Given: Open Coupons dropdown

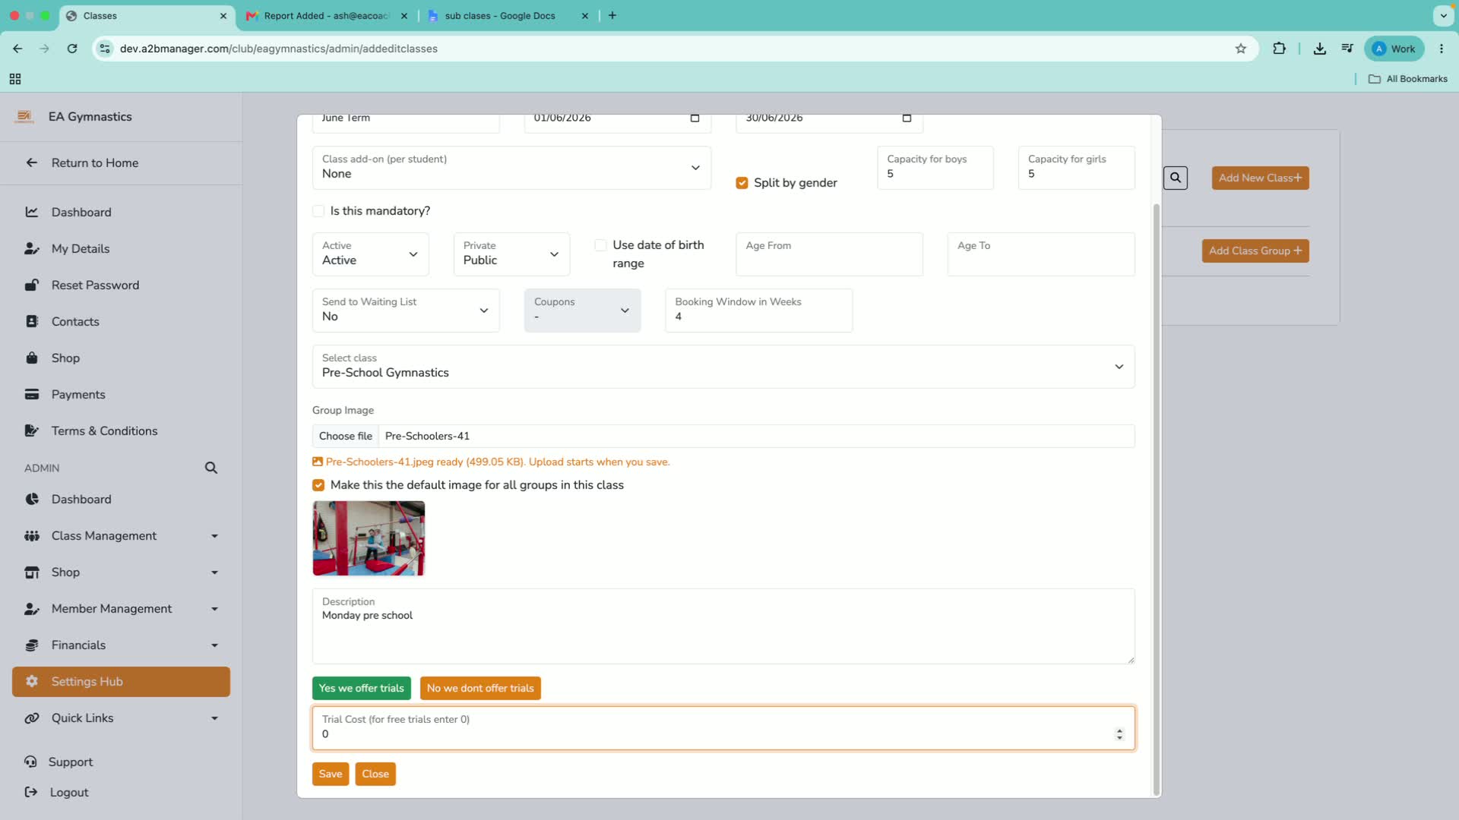Looking at the screenshot, I should coord(583,311).
